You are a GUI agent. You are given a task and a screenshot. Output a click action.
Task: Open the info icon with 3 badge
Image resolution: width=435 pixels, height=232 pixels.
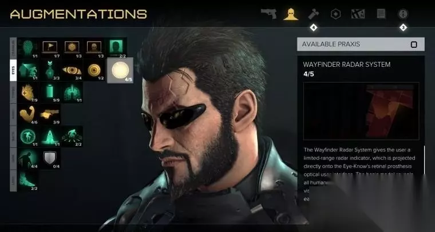[x=403, y=14]
